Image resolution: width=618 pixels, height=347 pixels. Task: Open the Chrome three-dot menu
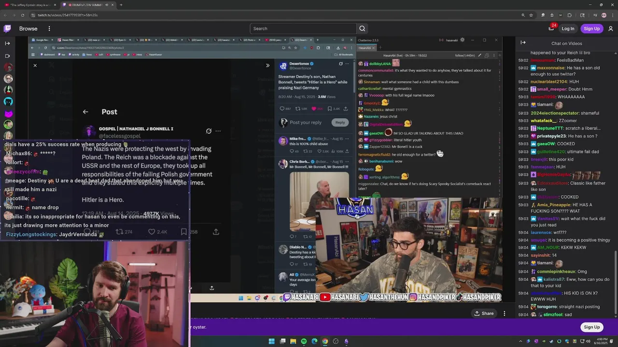click(x=612, y=15)
